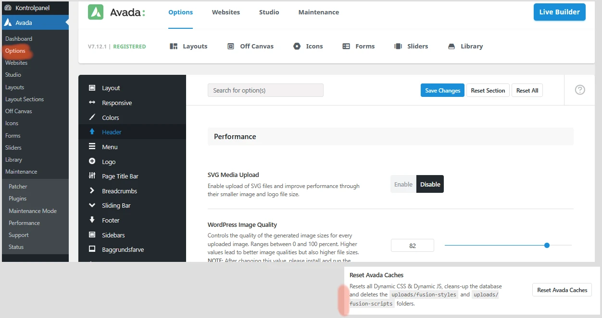Click the Layouts icon in top bar

click(174, 46)
